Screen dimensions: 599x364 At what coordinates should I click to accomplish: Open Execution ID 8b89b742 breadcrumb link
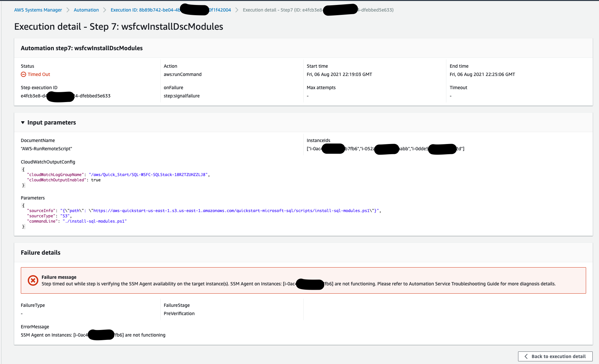pos(171,10)
